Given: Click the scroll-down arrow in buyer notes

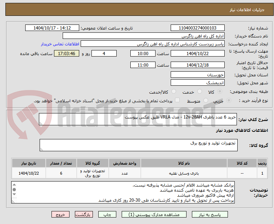Looking at the screenshot, I should click(14, 194).
